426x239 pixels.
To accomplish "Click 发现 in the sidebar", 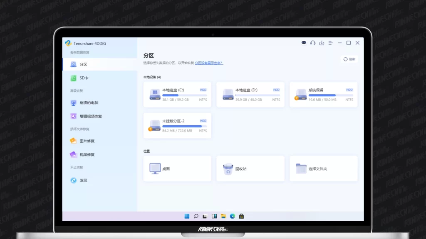I will click(83, 180).
